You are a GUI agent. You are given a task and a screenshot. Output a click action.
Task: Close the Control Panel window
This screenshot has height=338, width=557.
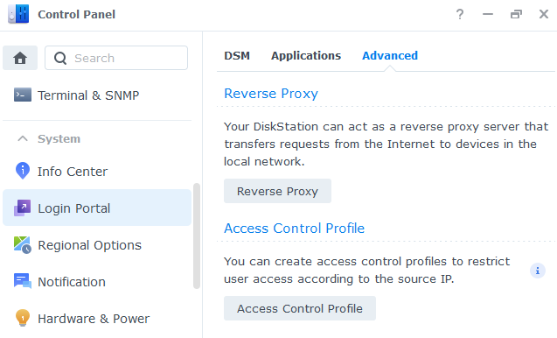coord(544,14)
